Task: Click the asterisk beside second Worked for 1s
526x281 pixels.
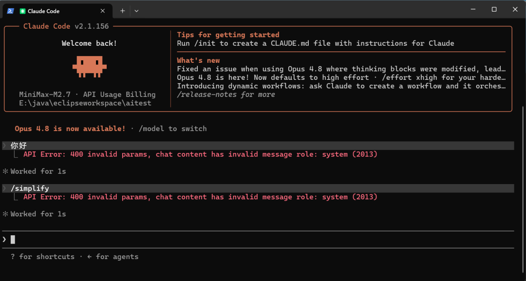Action: coord(5,214)
